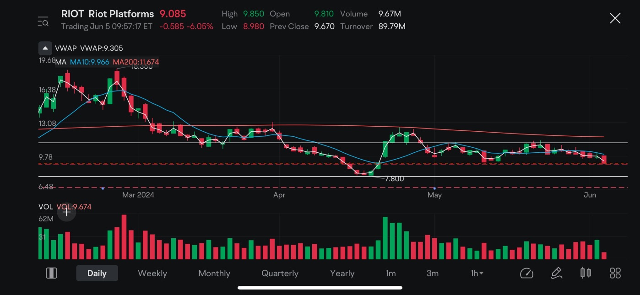Collapse the VWAP indicator with the arrow toggle
Image resolution: width=640 pixels, height=295 pixels.
click(x=45, y=48)
